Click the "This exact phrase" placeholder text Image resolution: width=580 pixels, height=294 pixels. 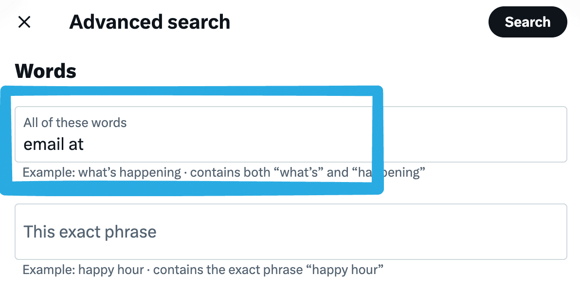pyautogui.click(x=90, y=232)
